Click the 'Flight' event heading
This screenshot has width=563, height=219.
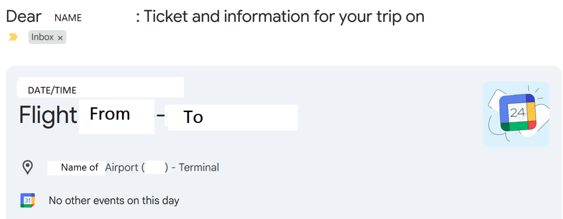48,115
